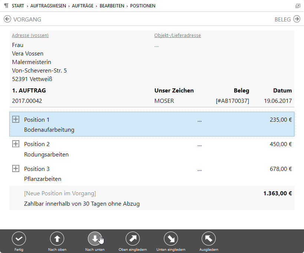Move position up with Nach oben
Screen dimensions: 304x253
pos(57,239)
